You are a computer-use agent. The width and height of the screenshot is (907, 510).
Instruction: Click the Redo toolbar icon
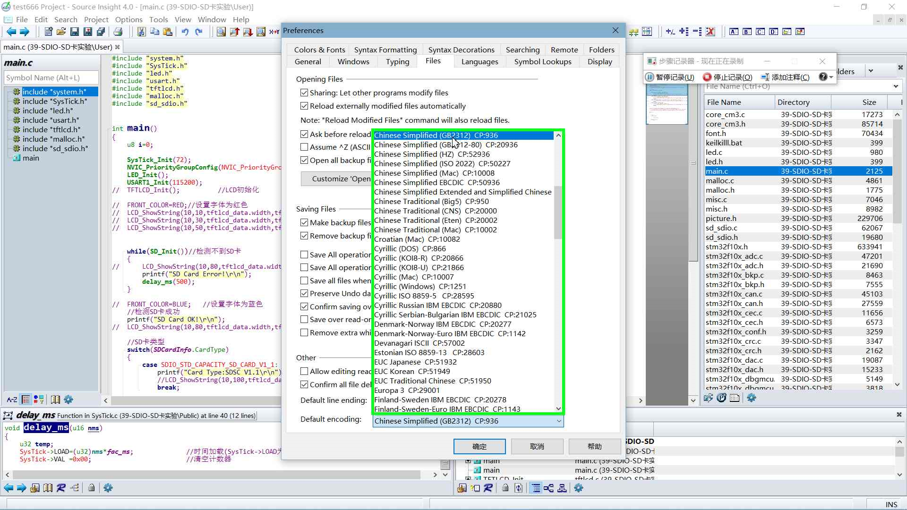(199, 32)
